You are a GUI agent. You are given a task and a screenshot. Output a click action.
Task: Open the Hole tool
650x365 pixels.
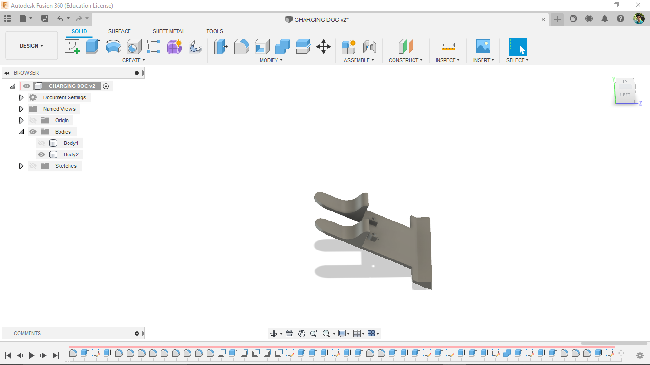[x=134, y=47]
